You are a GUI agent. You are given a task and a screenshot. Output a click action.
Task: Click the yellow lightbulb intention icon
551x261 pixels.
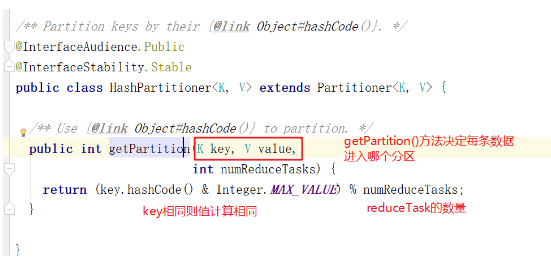[x=23, y=132]
